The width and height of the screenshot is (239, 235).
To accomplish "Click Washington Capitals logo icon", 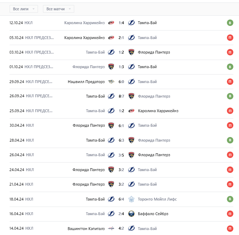I will 111,228.
